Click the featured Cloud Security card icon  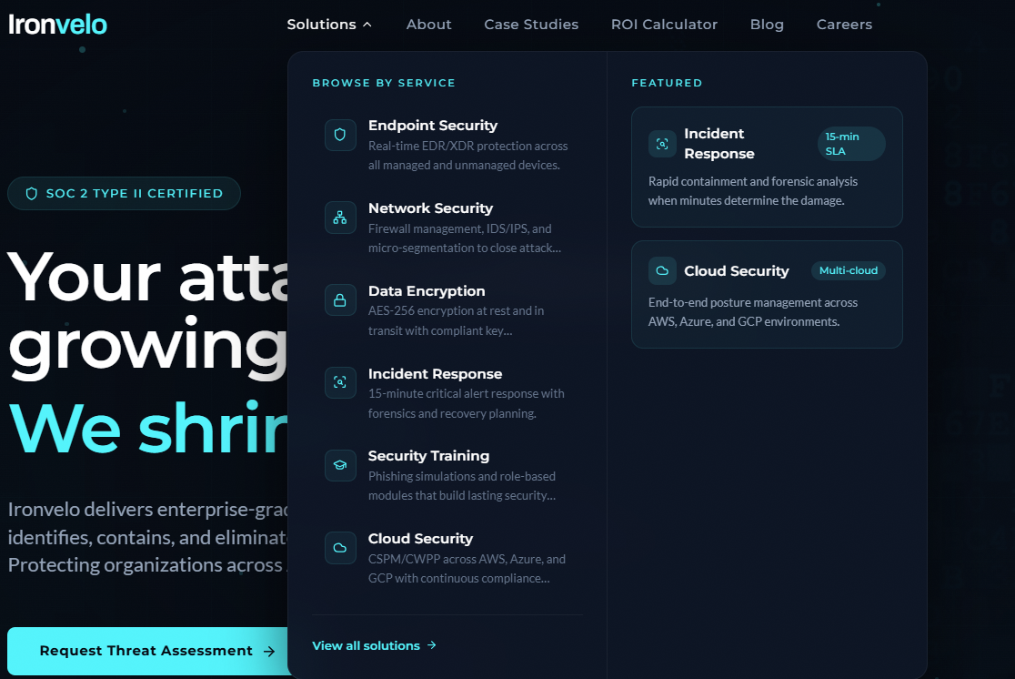(x=662, y=271)
